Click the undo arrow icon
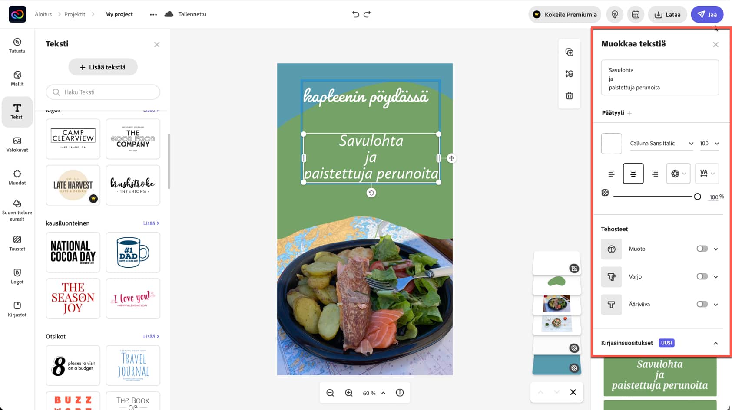The height and width of the screenshot is (410, 732). click(355, 14)
